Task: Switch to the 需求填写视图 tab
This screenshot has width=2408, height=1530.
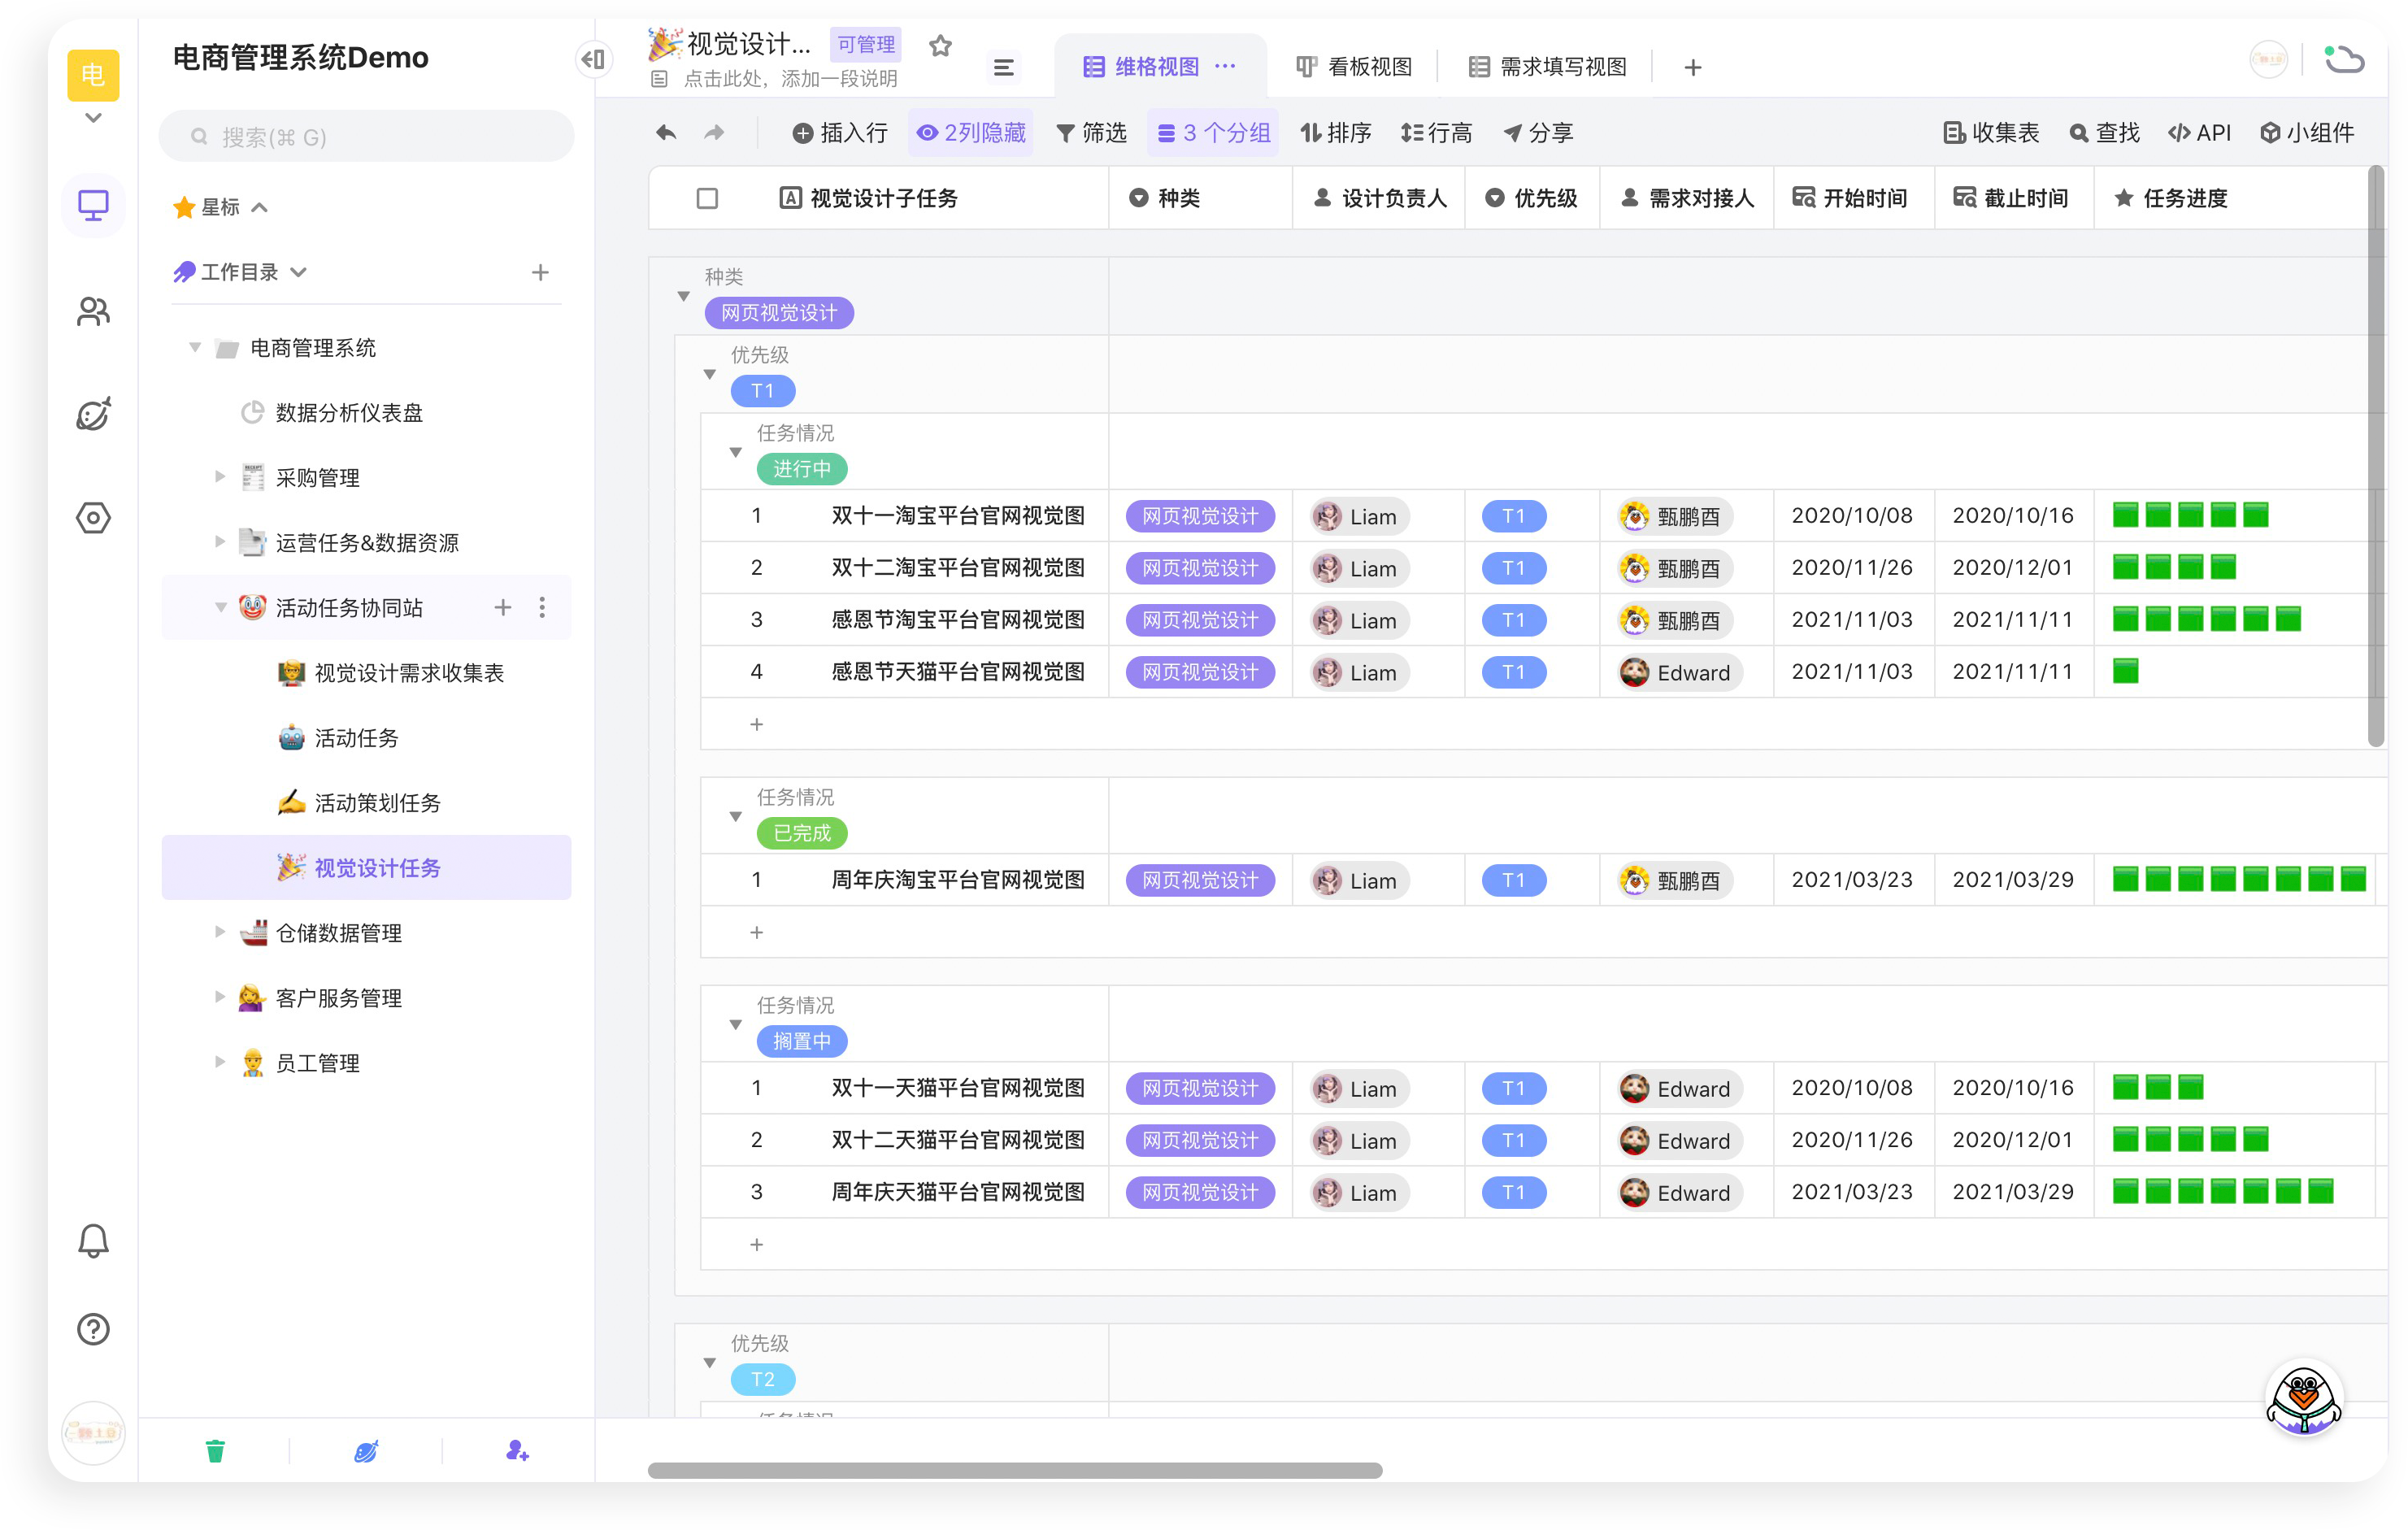Action: pos(1547,67)
